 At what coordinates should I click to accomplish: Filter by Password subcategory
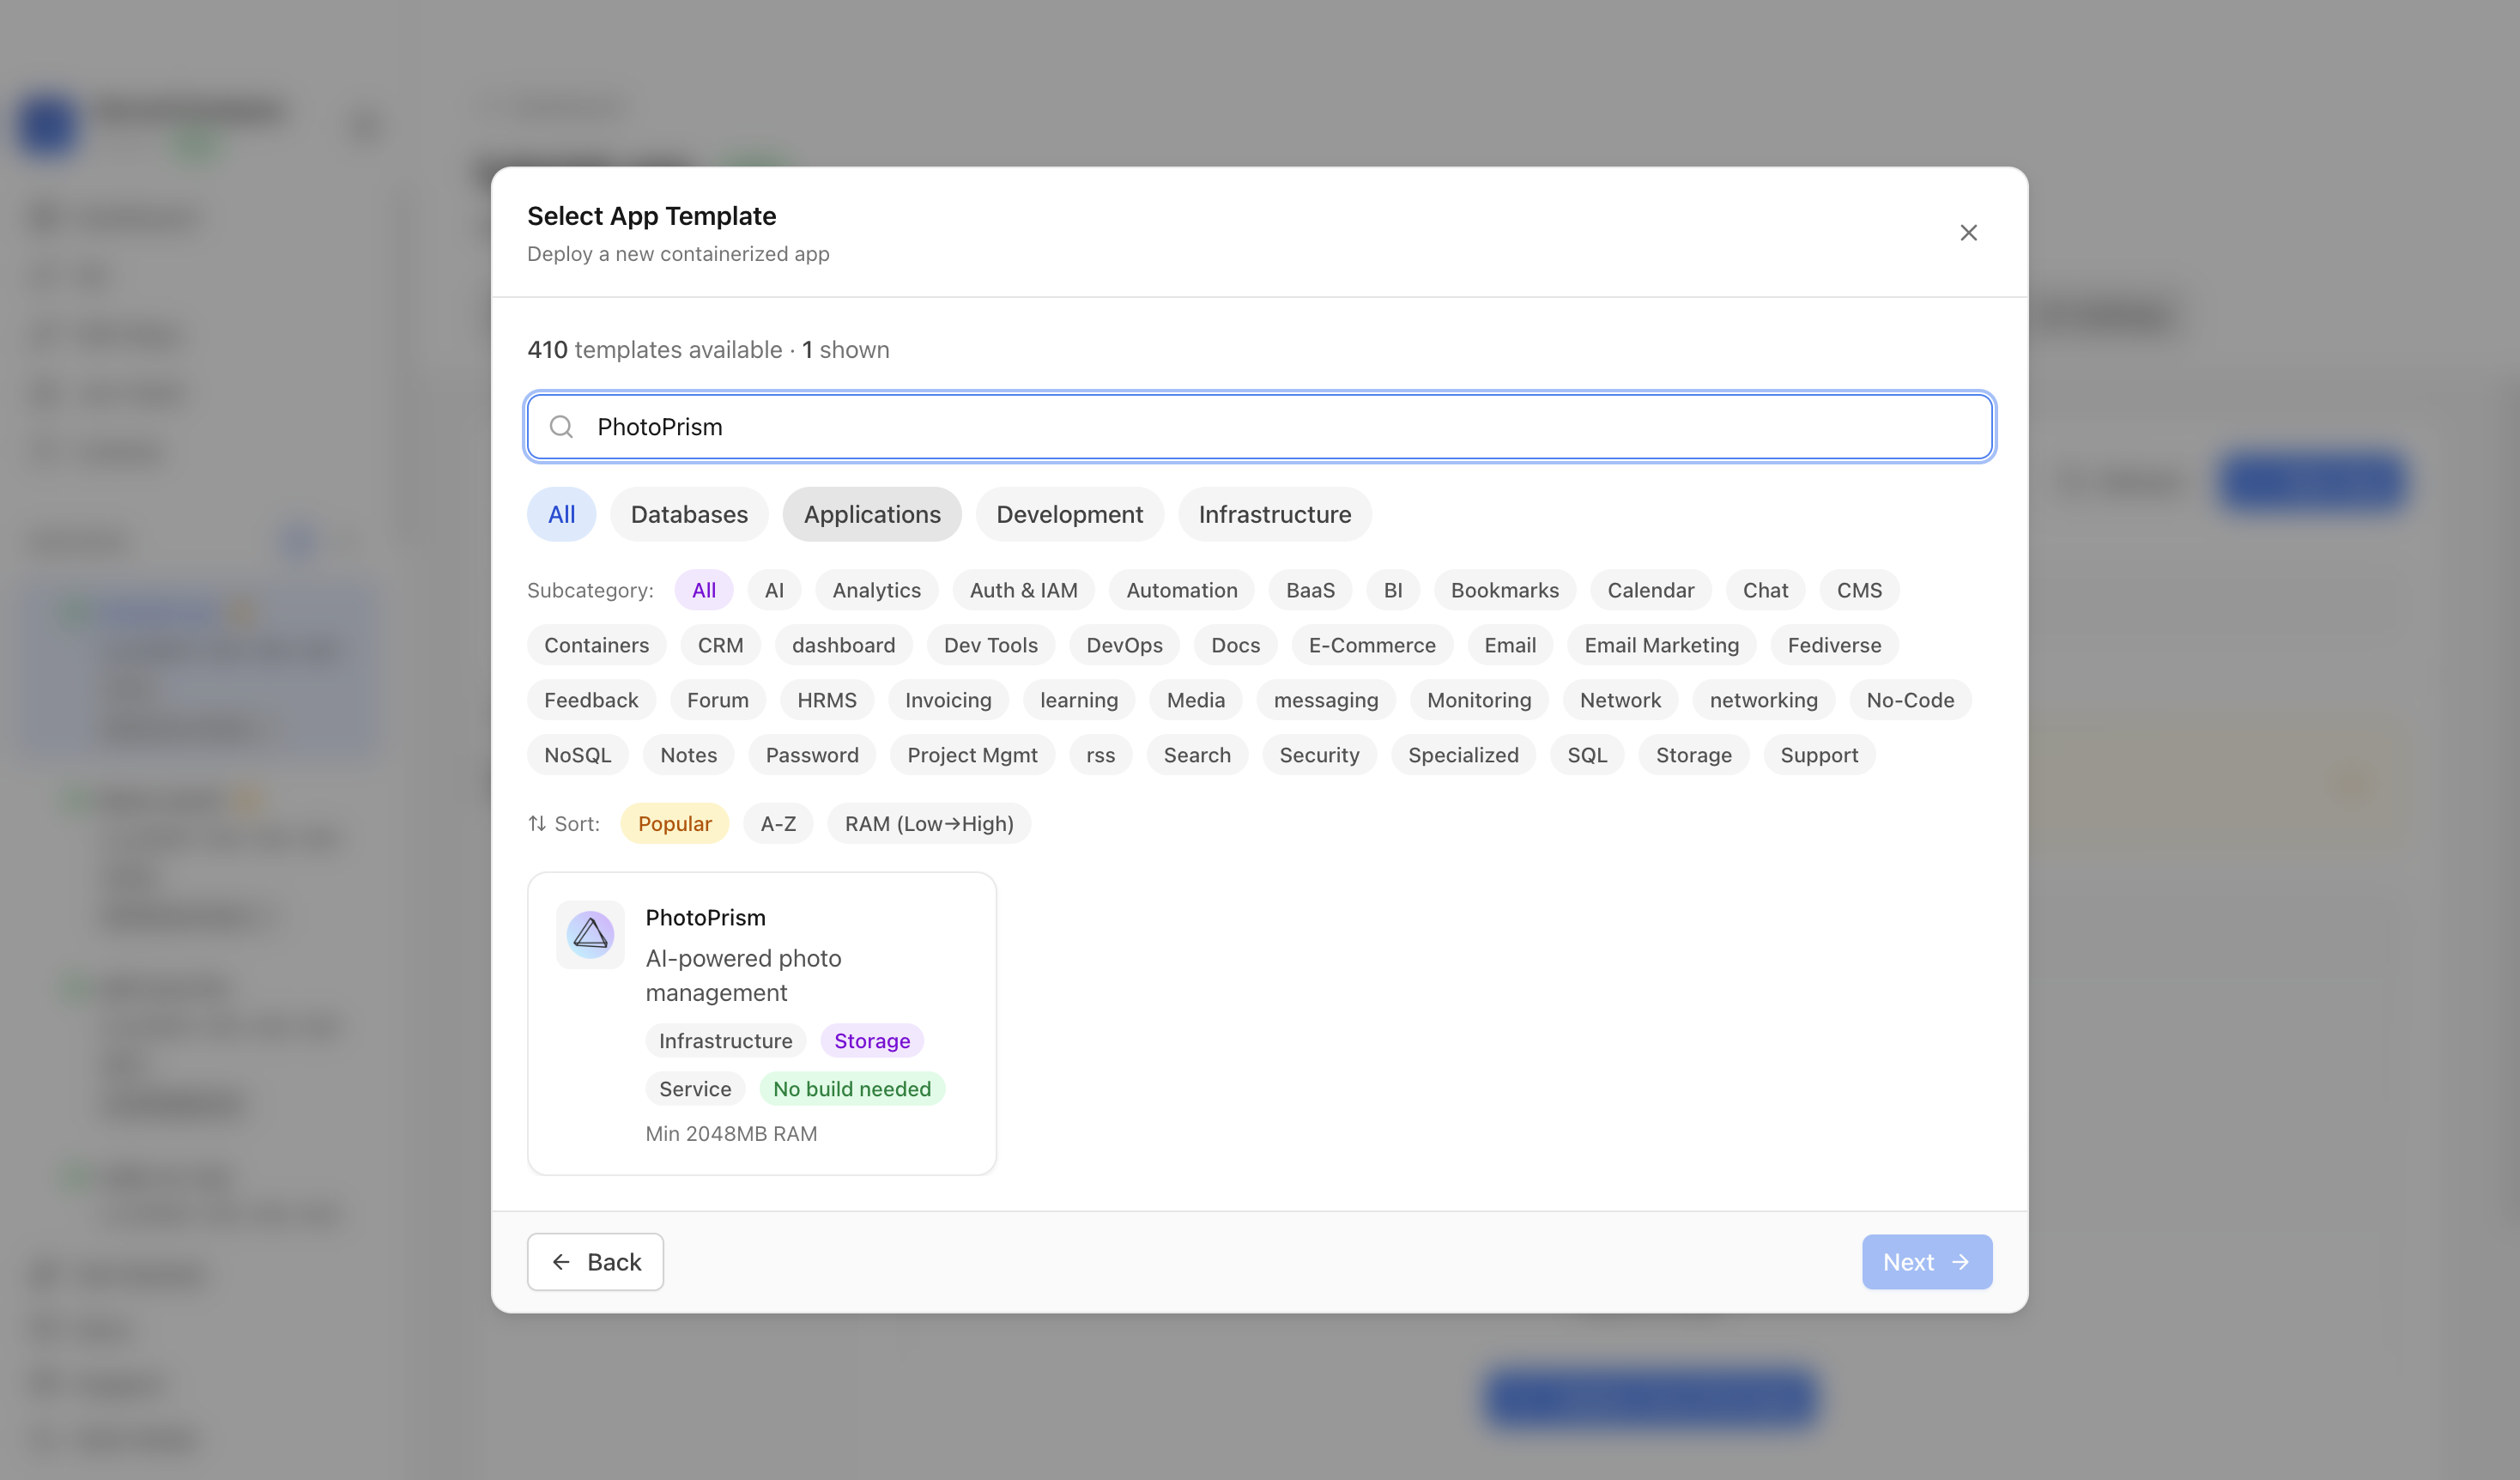pyautogui.click(x=812, y=755)
